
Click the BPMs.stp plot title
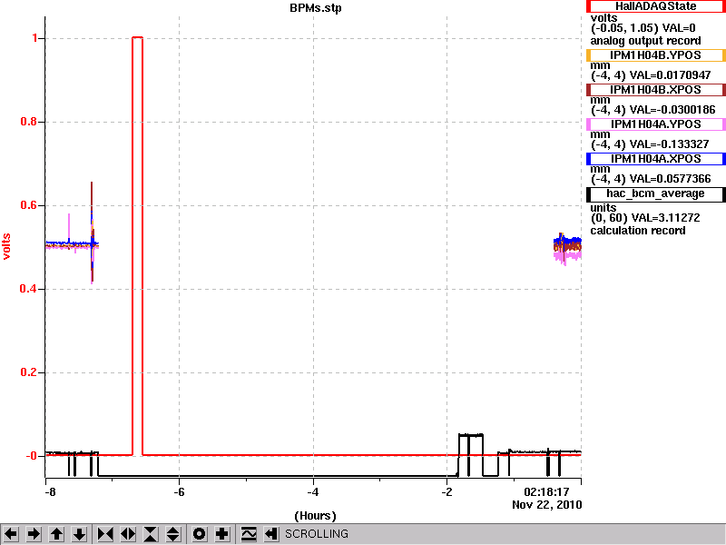316,8
